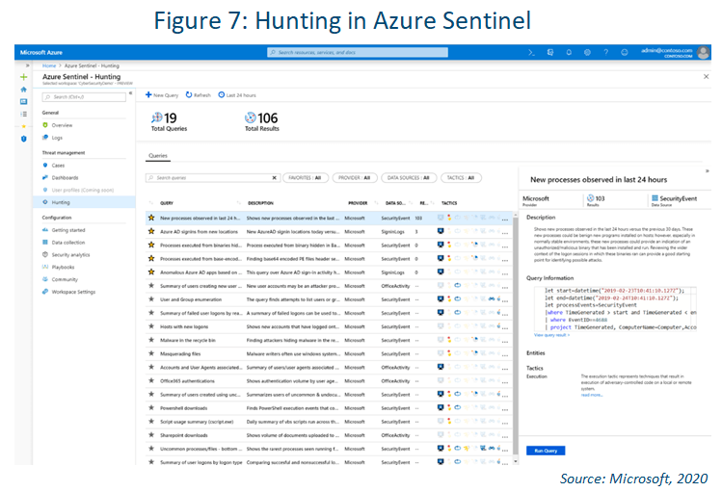
Task: Open notifications bell icon
Action: [569, 52]
